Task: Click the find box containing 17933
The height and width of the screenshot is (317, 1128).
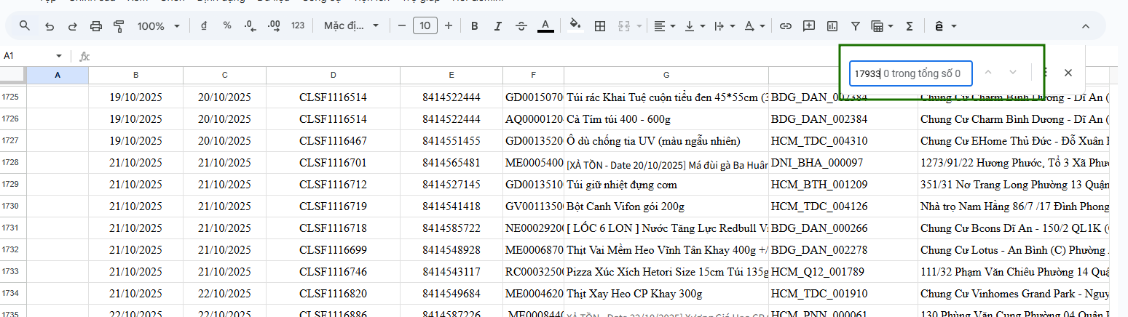Action: 911,73
